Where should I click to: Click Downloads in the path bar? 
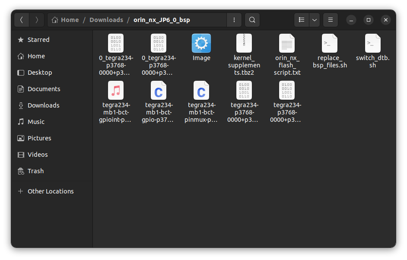[x=106, y=20]
